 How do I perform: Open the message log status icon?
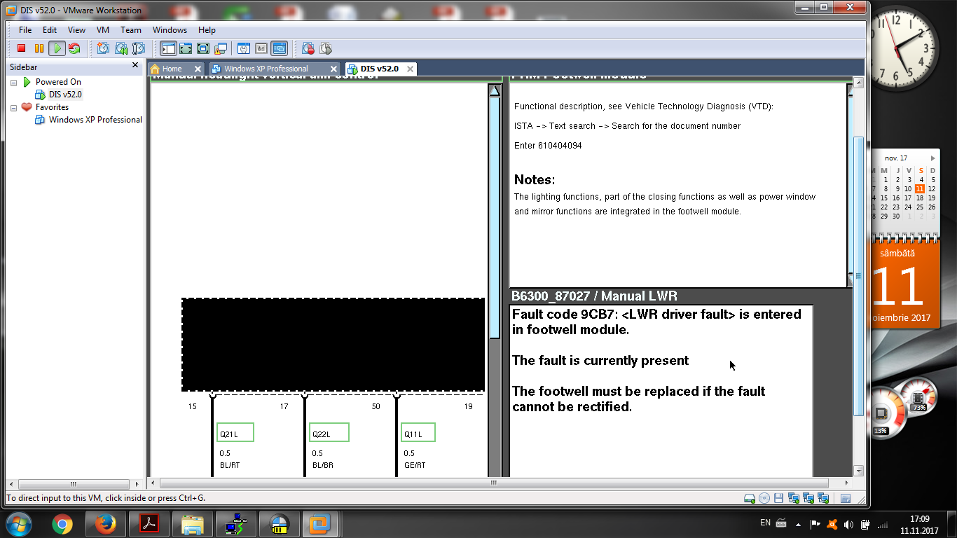(846, 498)
